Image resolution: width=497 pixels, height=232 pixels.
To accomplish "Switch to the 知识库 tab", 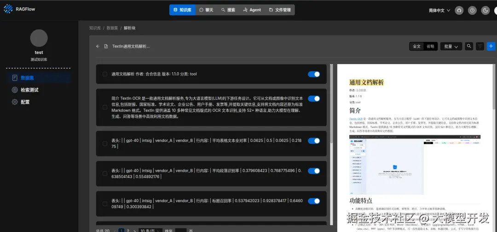I will coord(182,10).
